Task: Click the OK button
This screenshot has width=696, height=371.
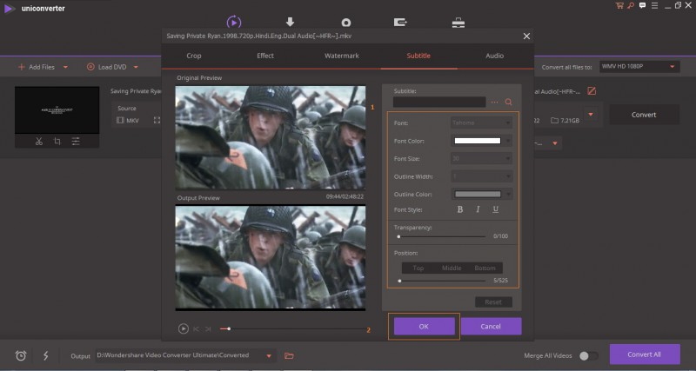Action: click(x=424, y=326)
